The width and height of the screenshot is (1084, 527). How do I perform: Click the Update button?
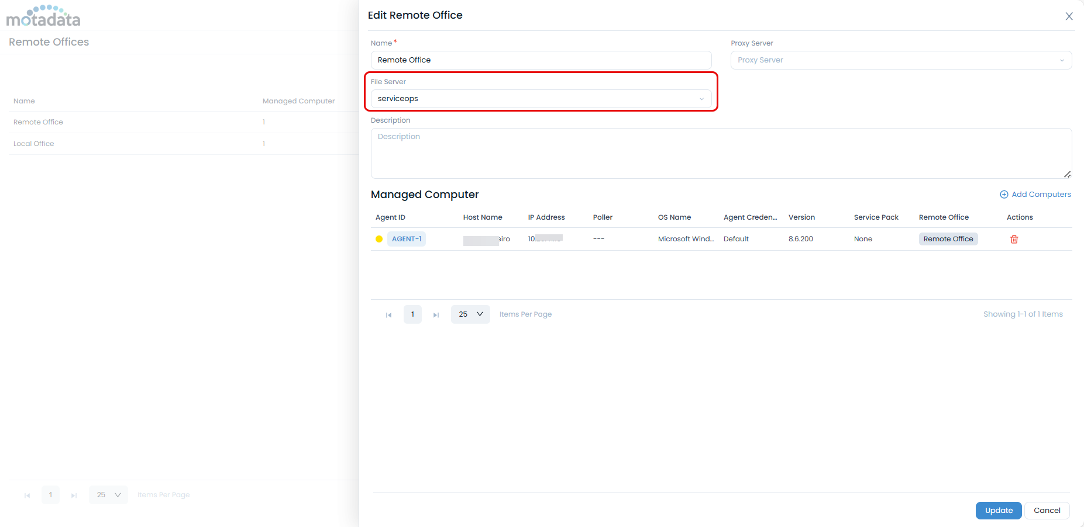[998, 510]
